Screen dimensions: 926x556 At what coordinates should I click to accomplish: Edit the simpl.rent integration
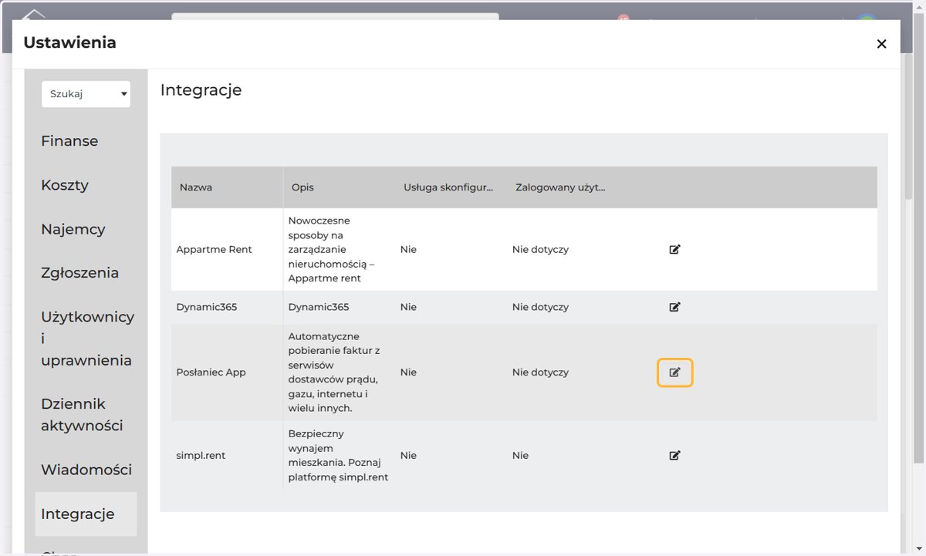click(x=674, y=456)
